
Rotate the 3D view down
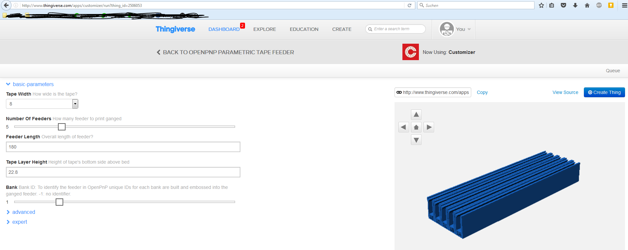(x=416, y=140)
